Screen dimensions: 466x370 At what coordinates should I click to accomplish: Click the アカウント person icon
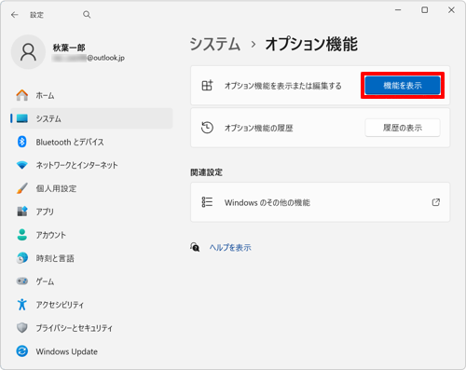click(x=22, y=235)
